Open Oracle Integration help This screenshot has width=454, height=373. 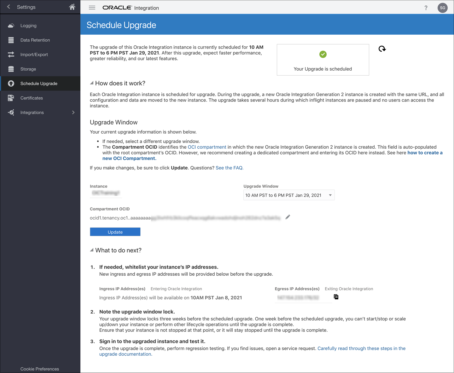point(426,8)
